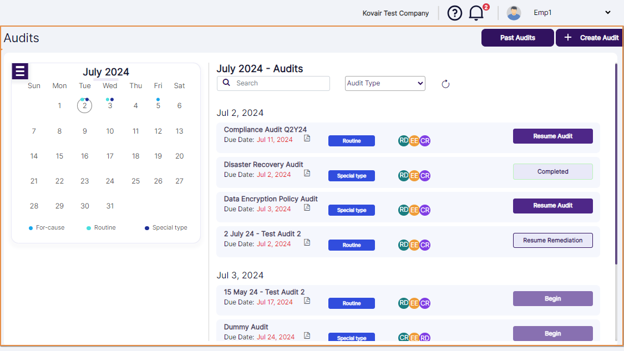
Task: Click the EE avatar on Data Encryption Policy Audit
Action: coord(414,210)
